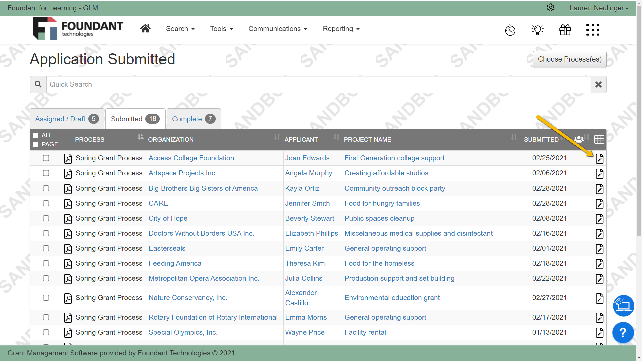Screen dimensions: 642x361
Task: Click the Quick Search input field
Action: [318, 84]
